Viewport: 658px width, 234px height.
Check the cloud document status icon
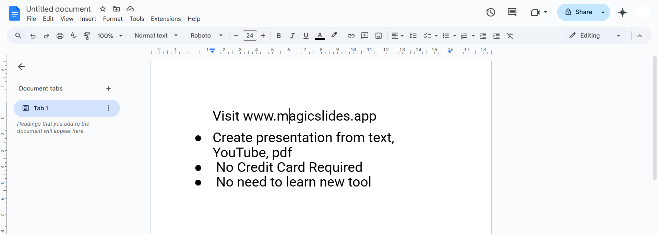coord(130,9)
